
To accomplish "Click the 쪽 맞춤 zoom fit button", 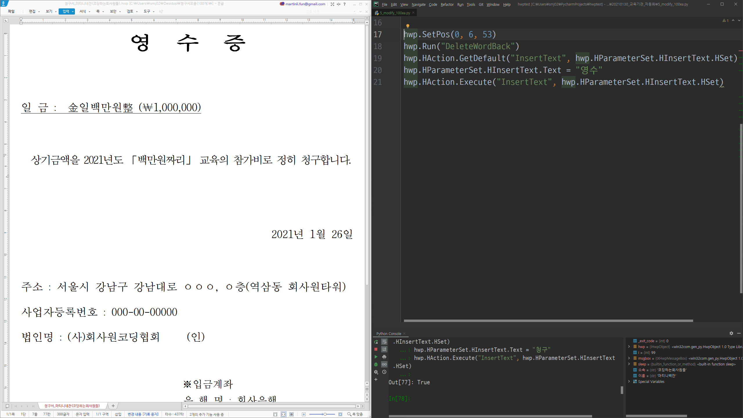I will (x=355, y=414).
